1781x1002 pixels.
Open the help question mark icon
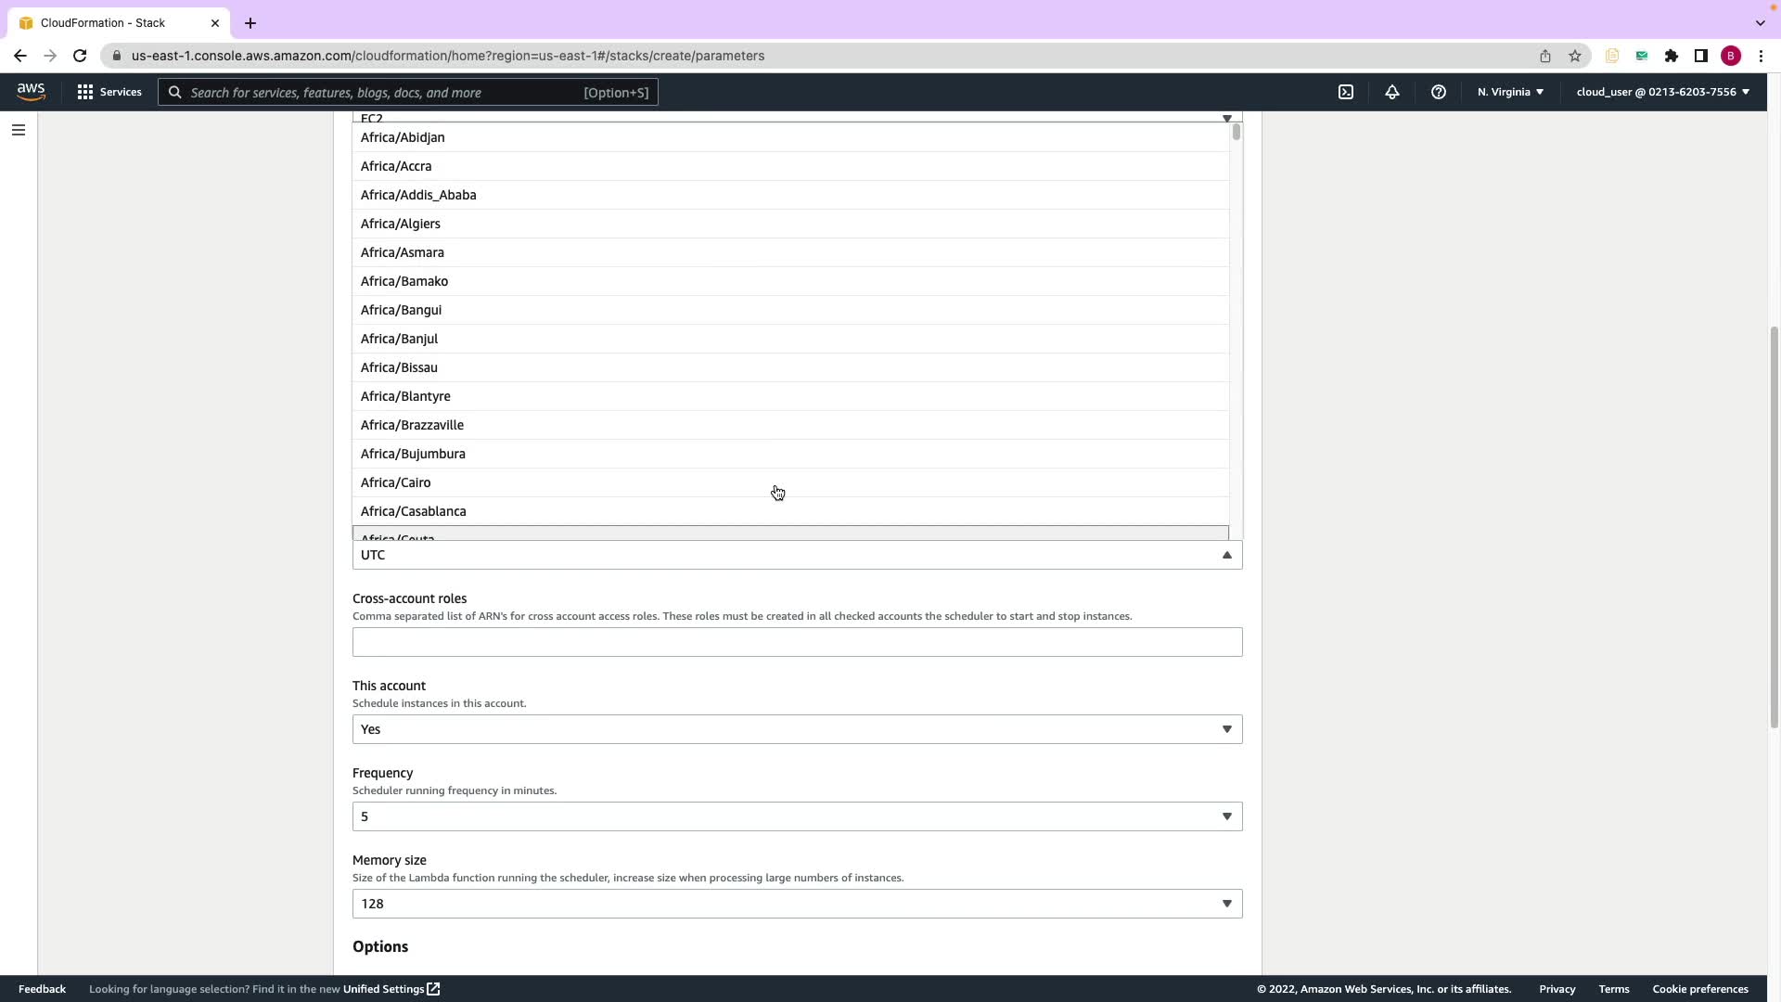point(1438,92)
